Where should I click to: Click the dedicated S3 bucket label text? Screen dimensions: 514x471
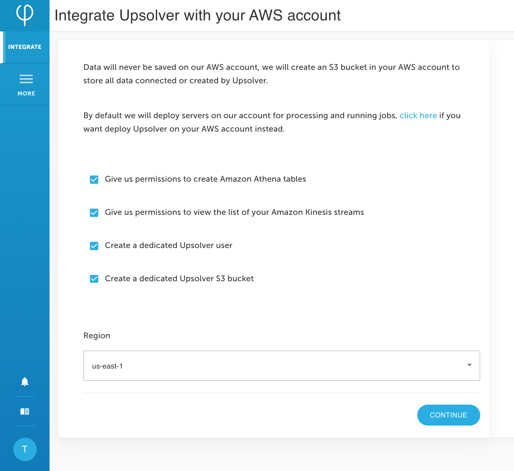(179, 279)
